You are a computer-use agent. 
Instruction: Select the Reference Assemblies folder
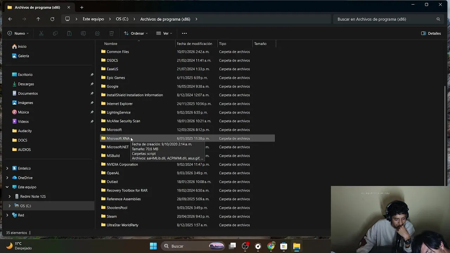123,199
